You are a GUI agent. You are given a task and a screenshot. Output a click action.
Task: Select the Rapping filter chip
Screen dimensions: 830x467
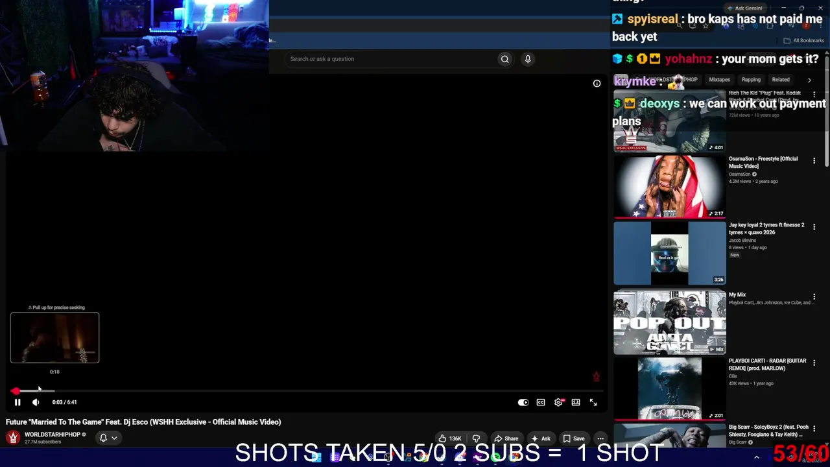tap(751, 80)
